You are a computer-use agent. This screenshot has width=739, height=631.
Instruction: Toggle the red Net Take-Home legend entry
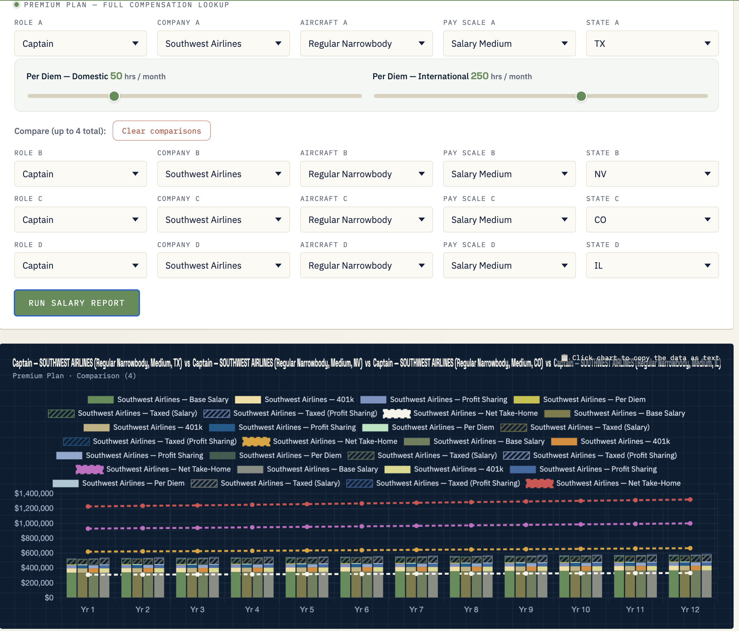click(x=603, y=483)
